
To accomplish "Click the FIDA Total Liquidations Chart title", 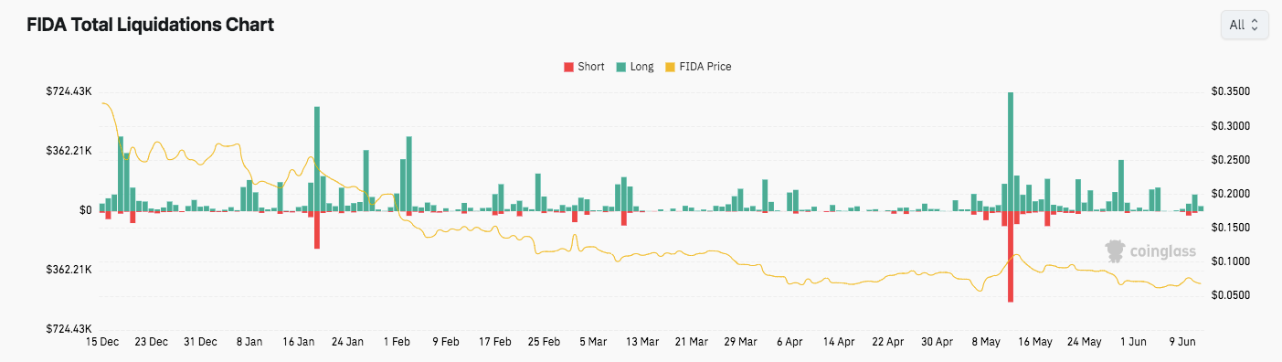I will [150, 25].
